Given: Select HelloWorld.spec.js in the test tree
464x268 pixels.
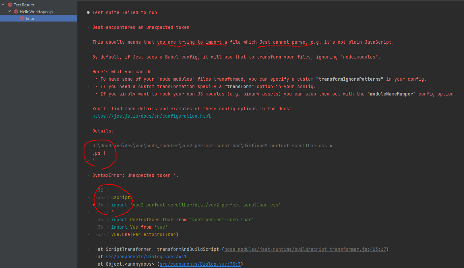Looking at the screenshot, I should [x=38, y=11].
